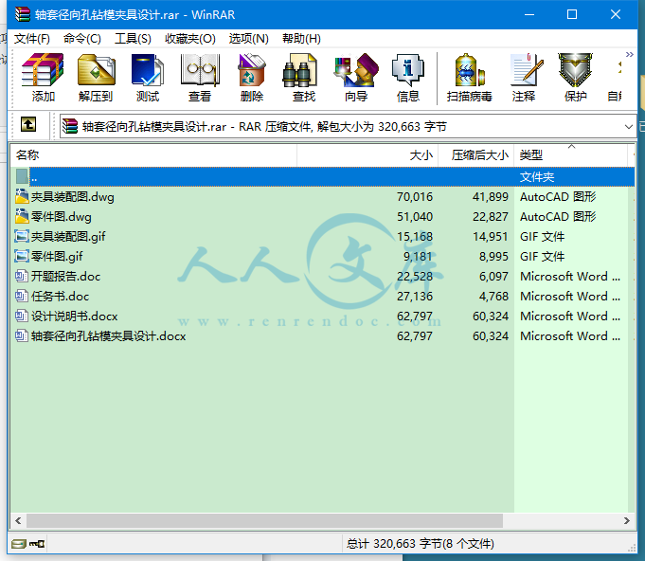The width and height of the screenshot is (645, 561).
Task: Select file 零件图.gif
Action: point(323,257)
